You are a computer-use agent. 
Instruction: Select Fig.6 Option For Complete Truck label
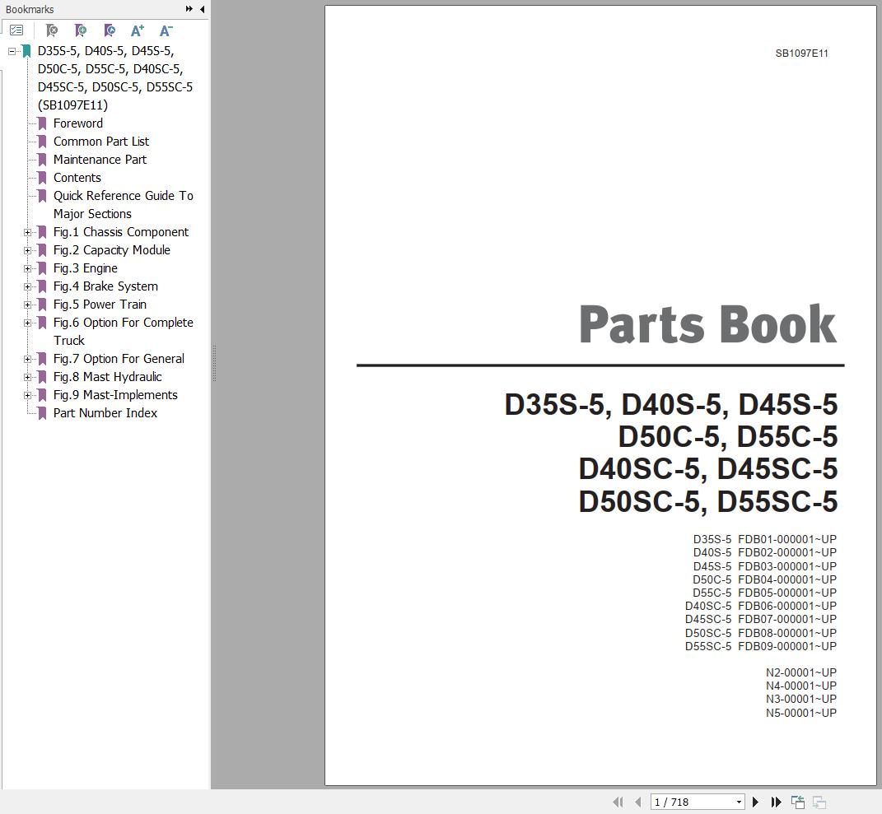pyautogui.click(x=124, y=331)
